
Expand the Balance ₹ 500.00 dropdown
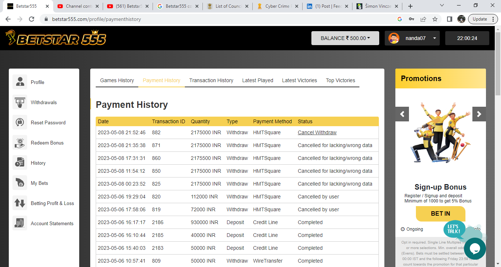coord(345,38)
